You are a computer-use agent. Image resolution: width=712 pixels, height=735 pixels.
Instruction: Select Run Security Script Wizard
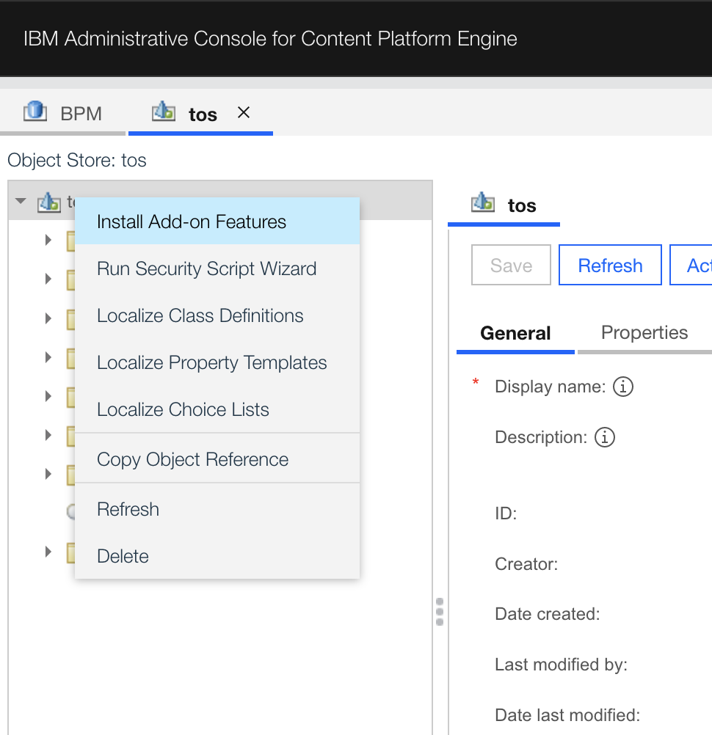tap(217, 268)
